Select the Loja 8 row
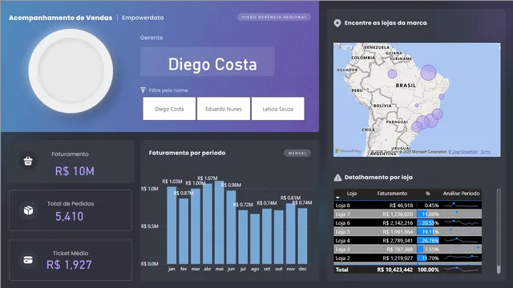The height and width of the screenshot is (288, 513). click(x=408, y=206)
